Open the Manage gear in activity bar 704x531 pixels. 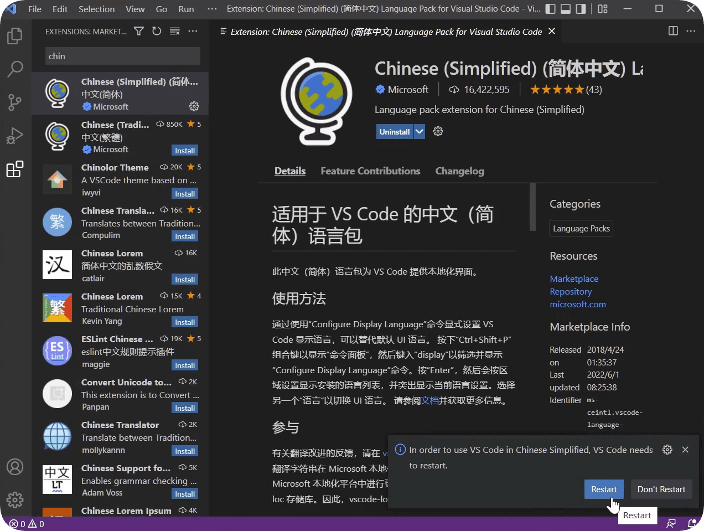coord(15,500)
